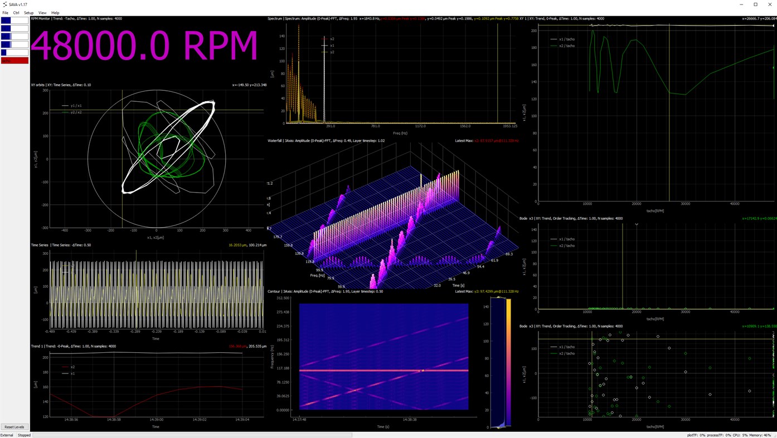Screen dimensions: 777x438
Task: Click the y2 legend entry in Spectrum plot
Action: (328, 52)
